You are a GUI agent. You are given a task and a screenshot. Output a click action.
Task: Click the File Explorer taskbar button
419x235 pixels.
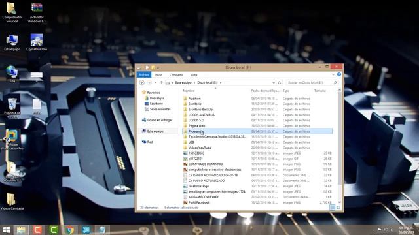(x=21, y=230)
